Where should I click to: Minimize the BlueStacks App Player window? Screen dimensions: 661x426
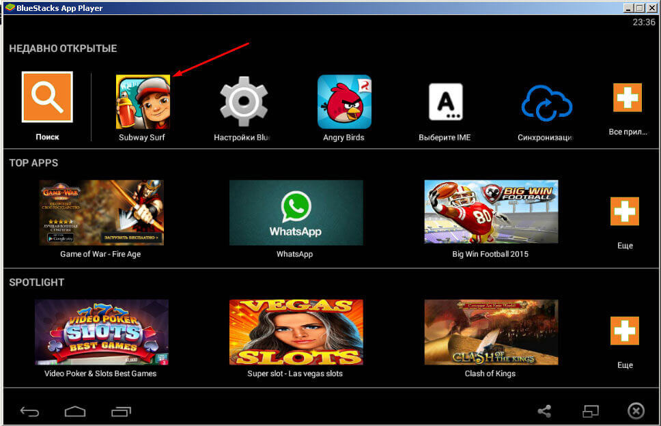pos(628,8)
